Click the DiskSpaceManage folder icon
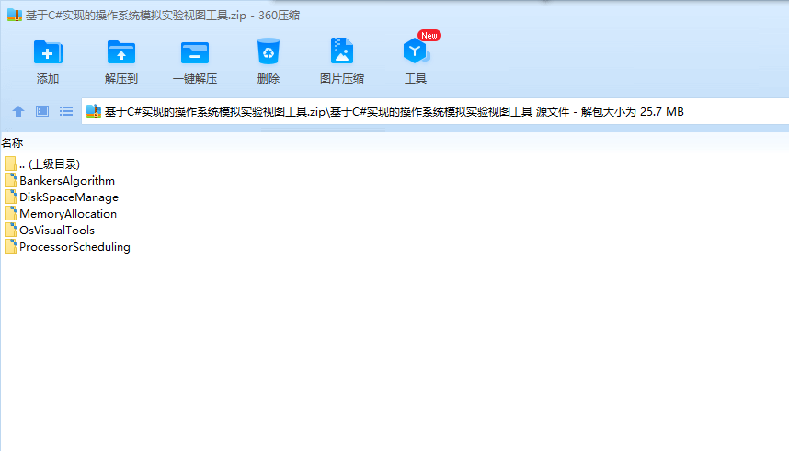Viewport: 789px width, 451px height. coord(10,197)
